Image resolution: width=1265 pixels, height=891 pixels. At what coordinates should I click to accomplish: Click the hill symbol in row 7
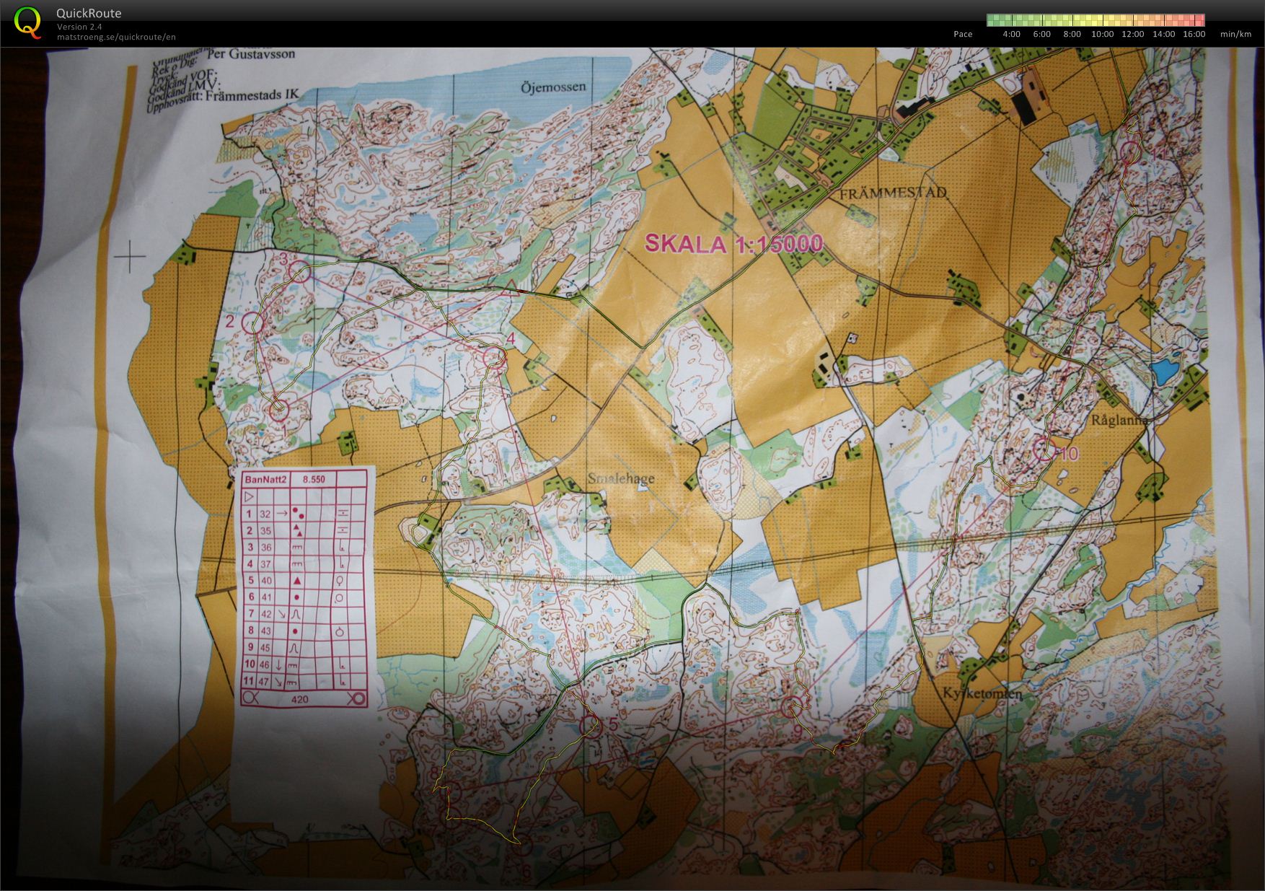click(296, 614)
